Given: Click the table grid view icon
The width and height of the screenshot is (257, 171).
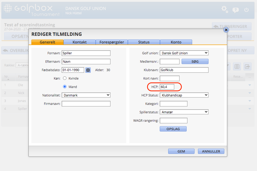Looking at the screenshot, I should (237, 66).
